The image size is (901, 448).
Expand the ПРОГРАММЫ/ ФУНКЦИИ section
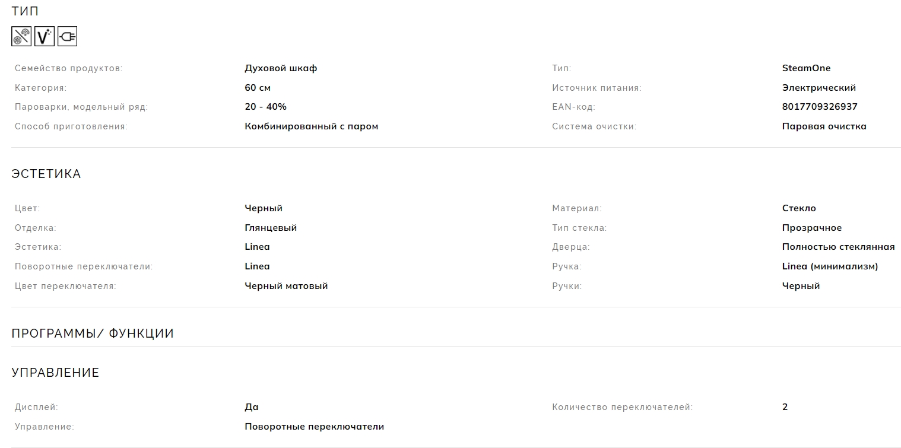pos(93,333)
